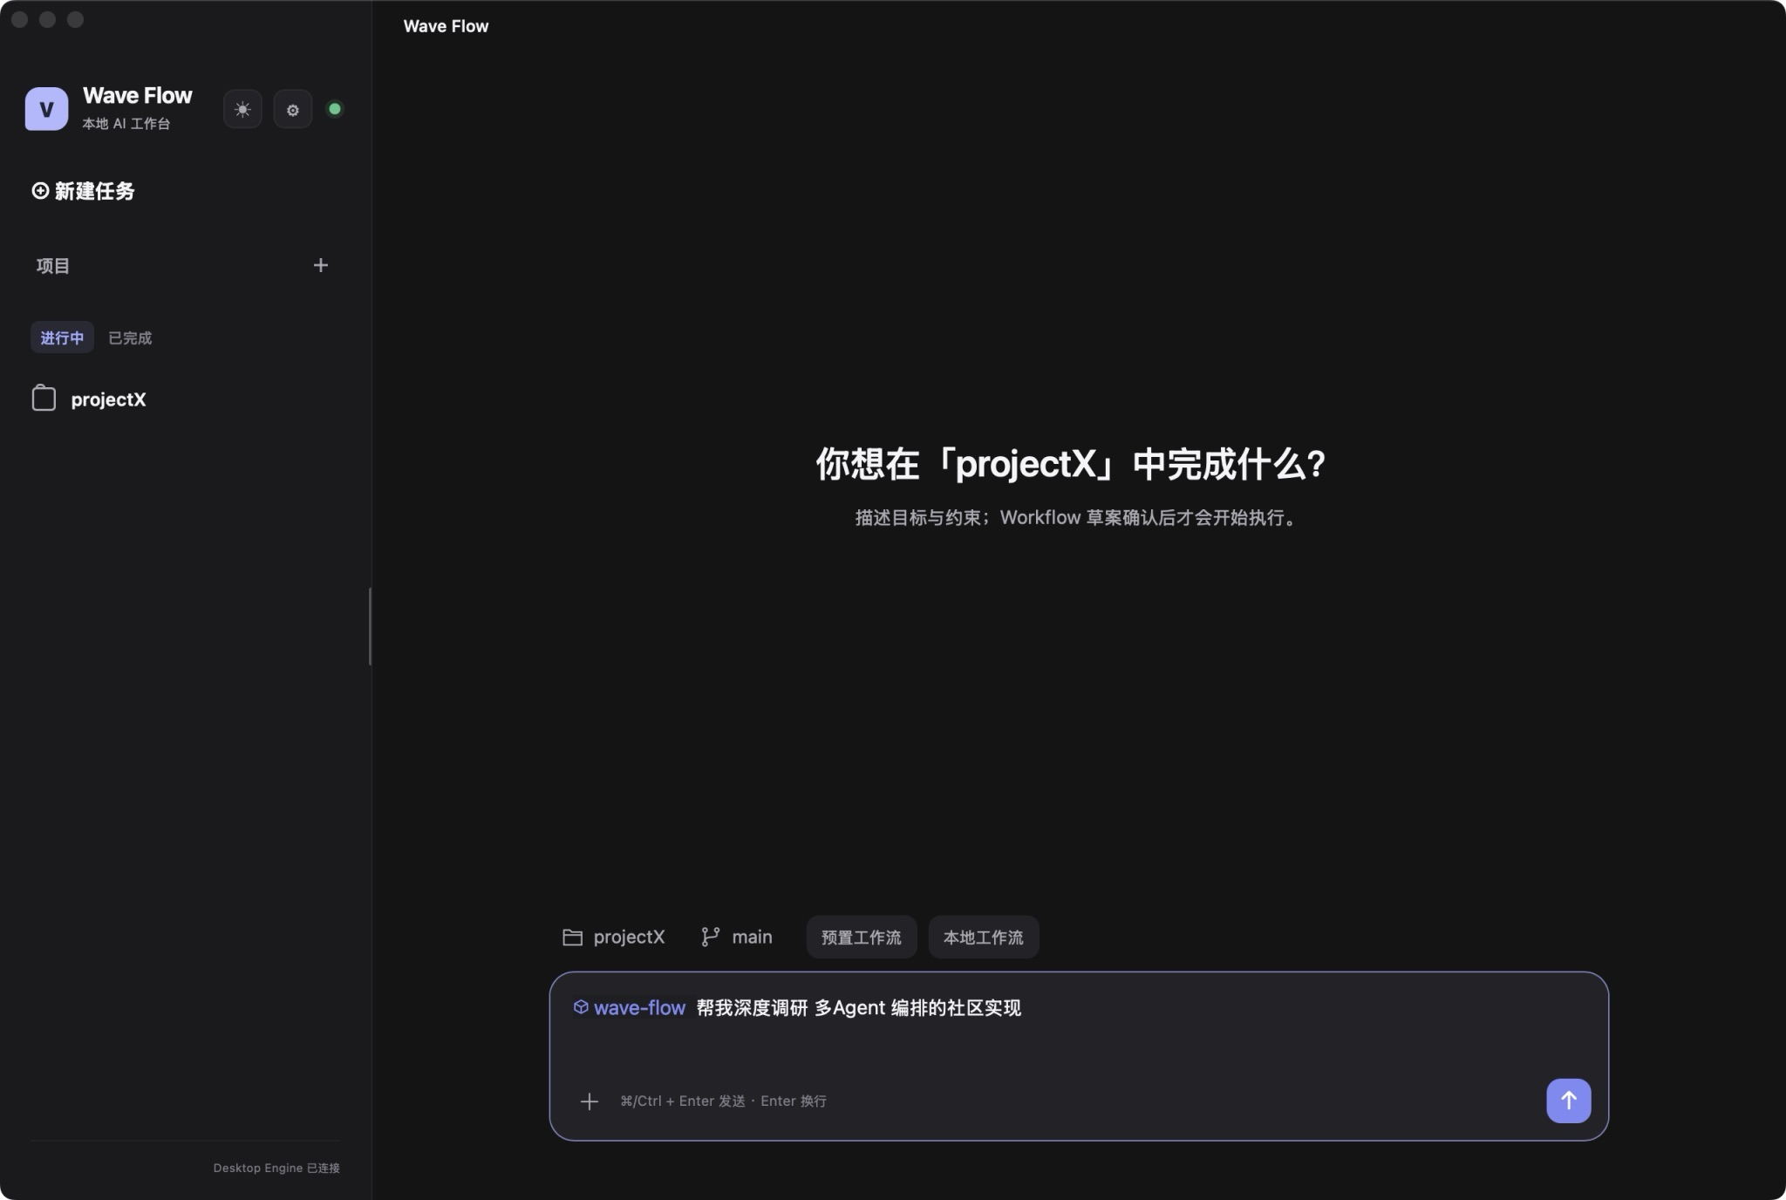Open the 本地工作流 local workflows

(x=984, y=937)
